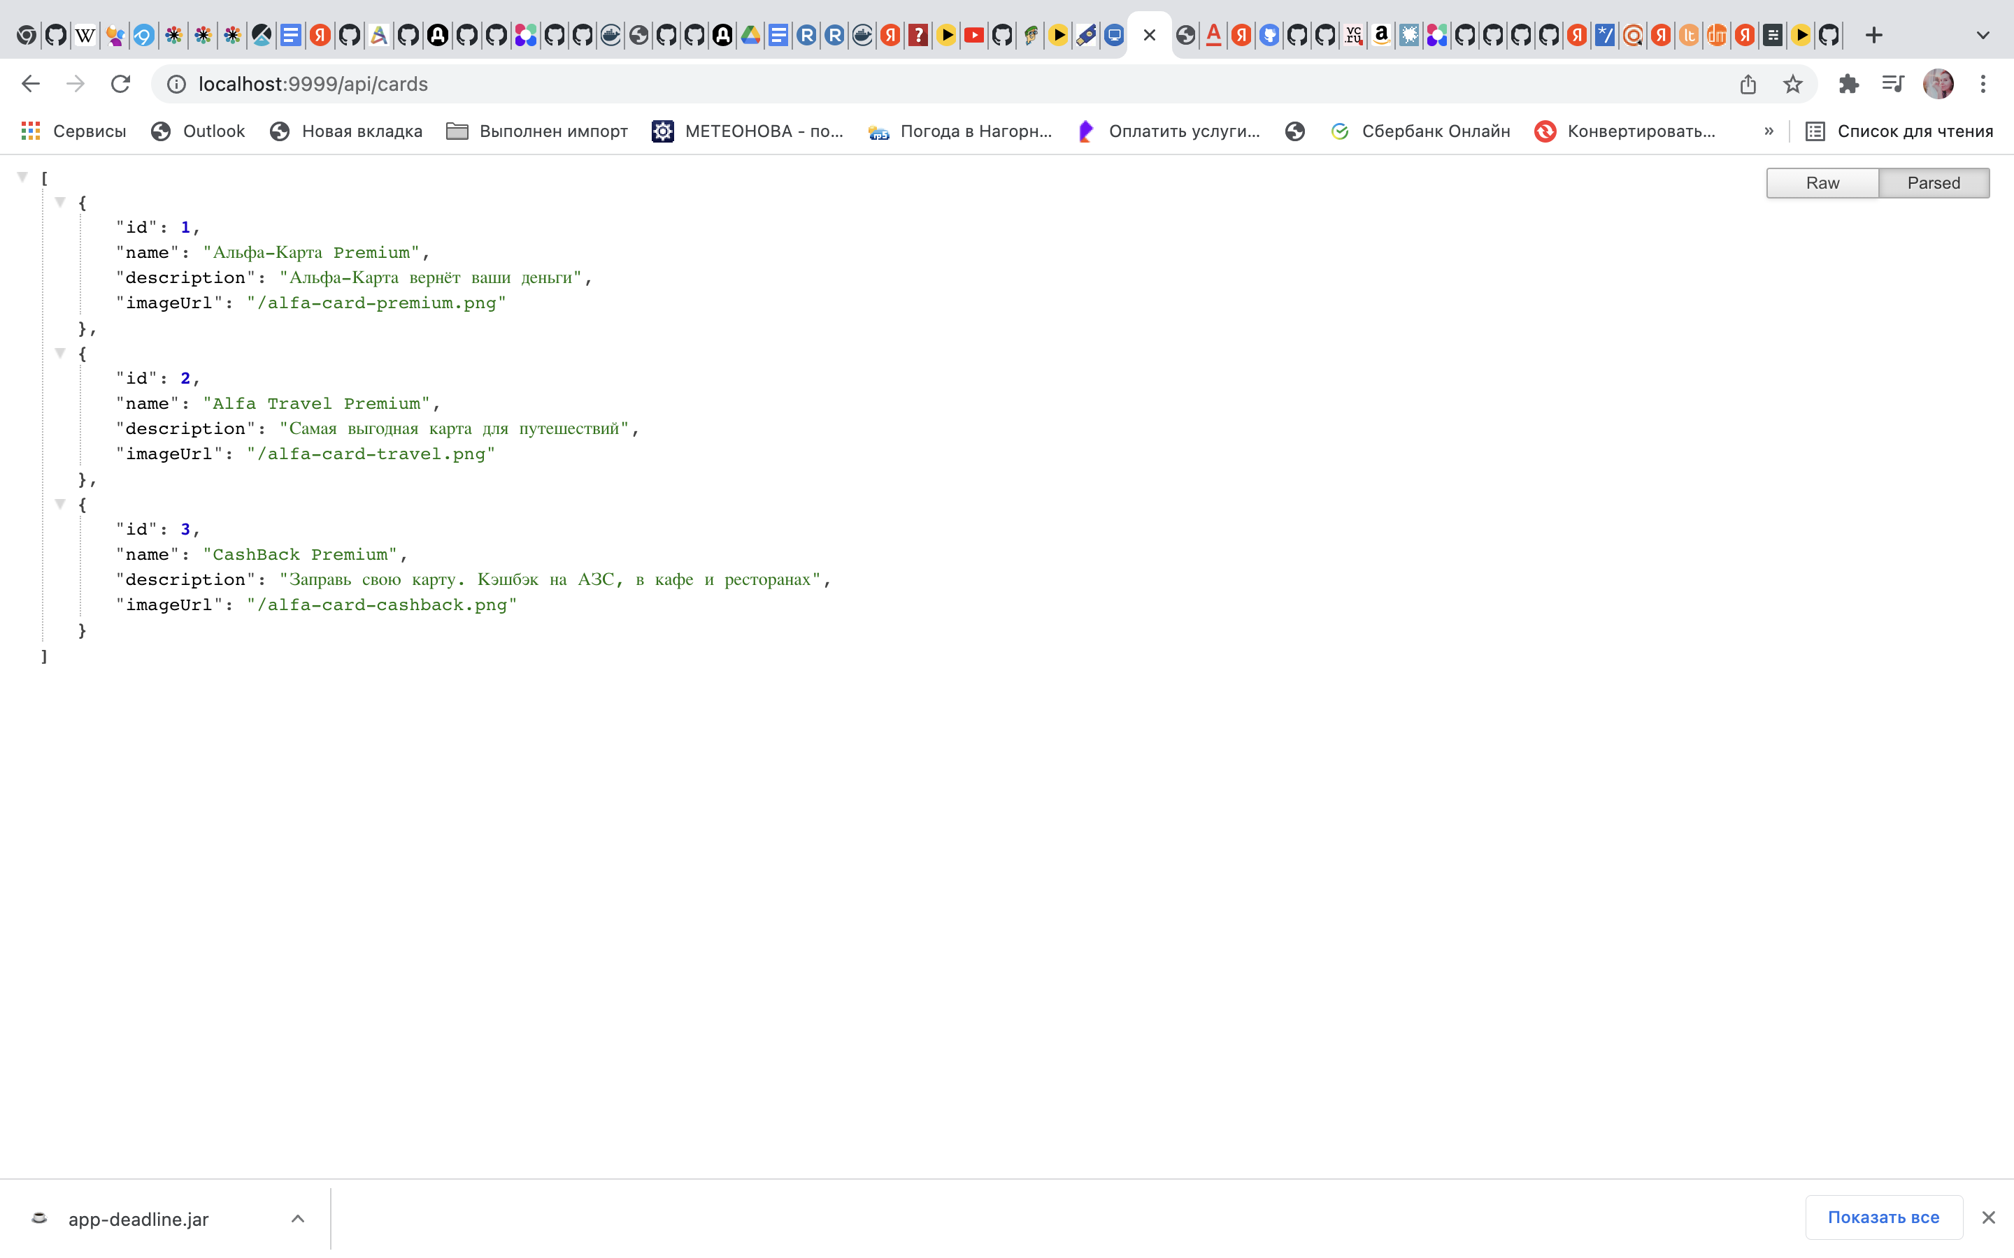The width and height of the screenshot is (2014, 1258).
Task: Click the reload page icon
Action: click(x=121, y=84)
